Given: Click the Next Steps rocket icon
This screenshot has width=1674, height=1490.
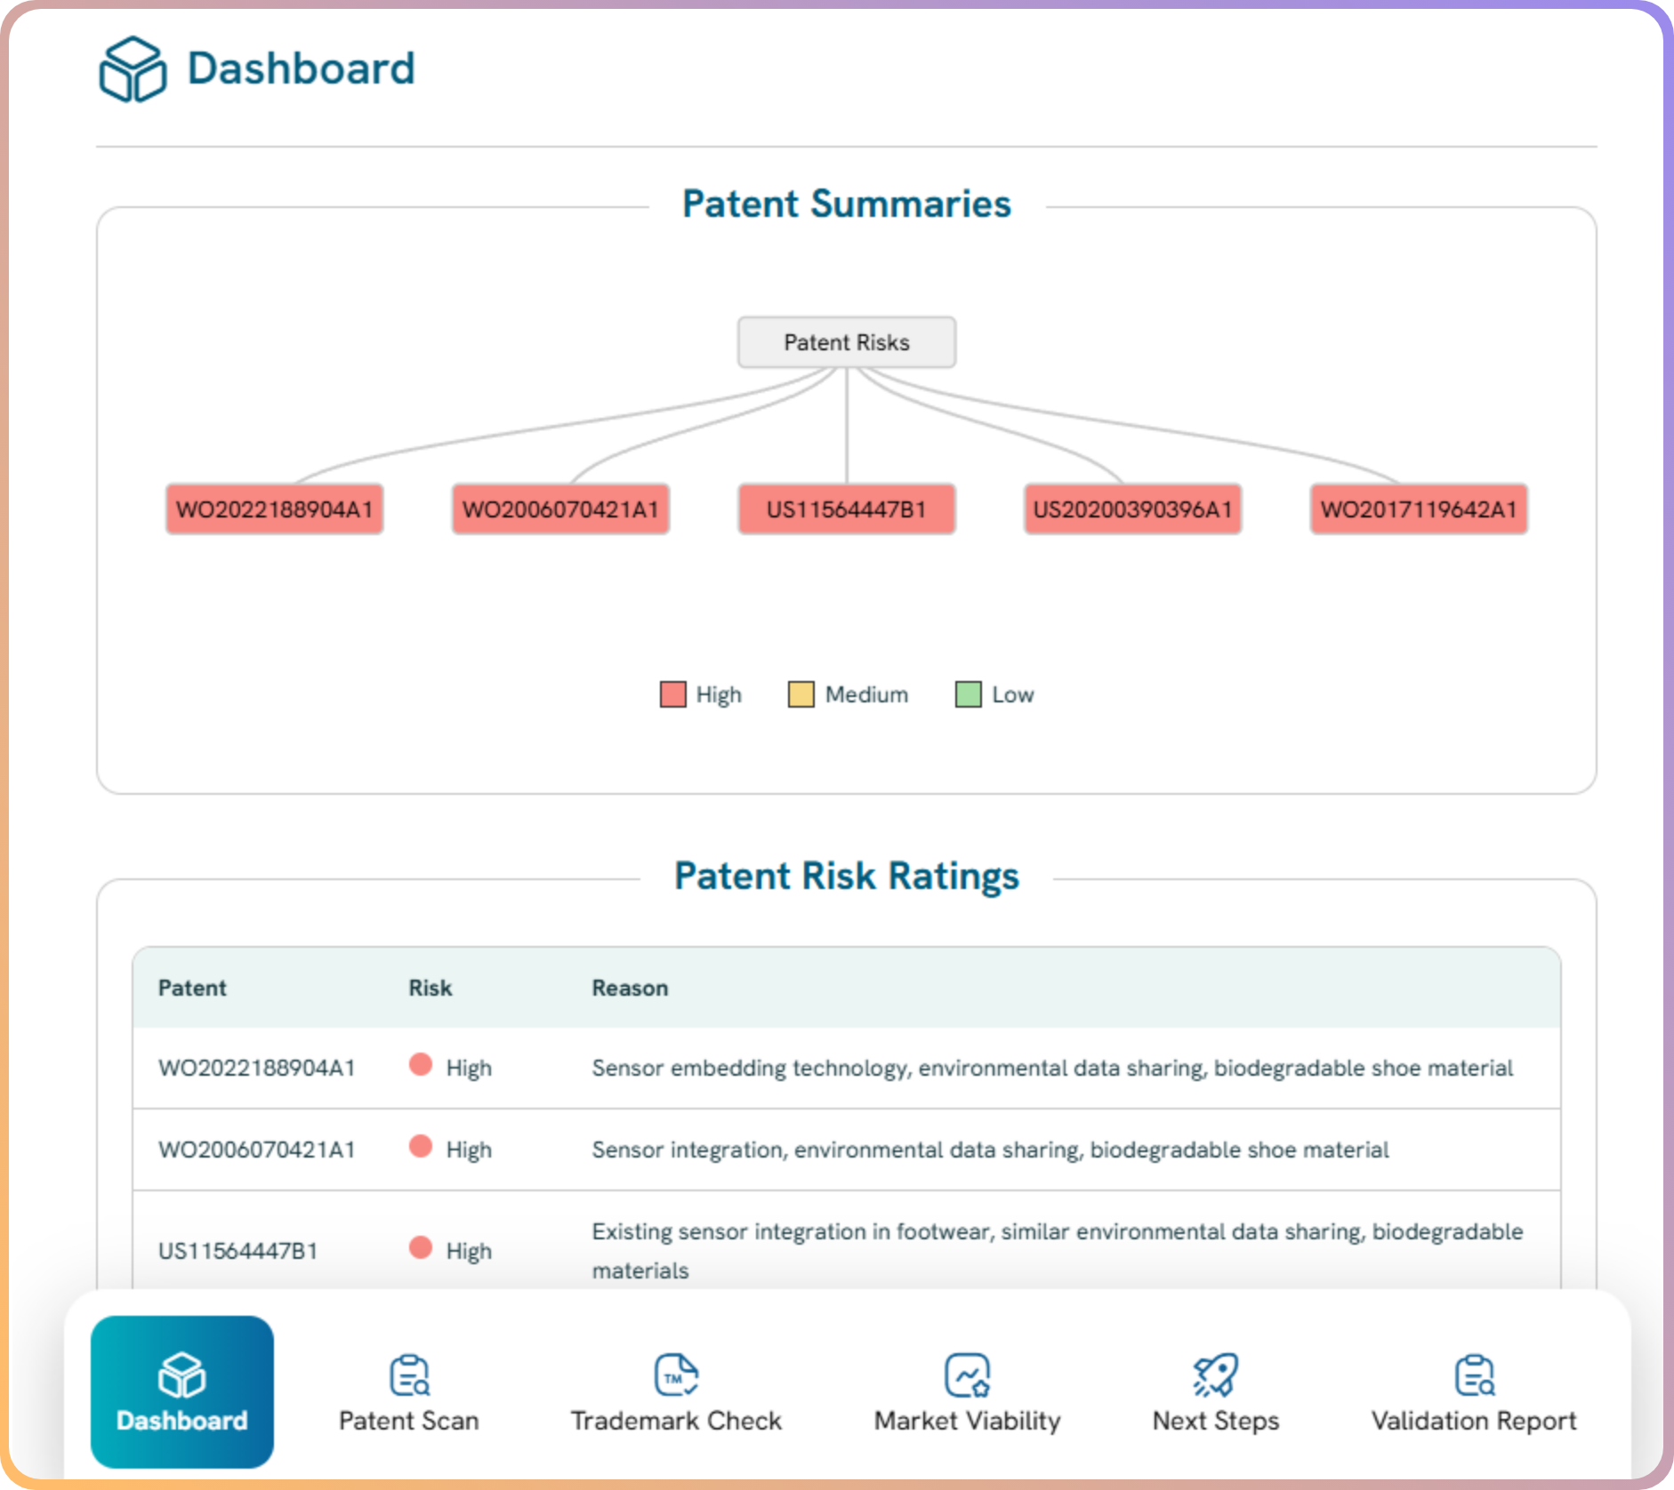Looking at the screenshot, I should point(1215,1374).
